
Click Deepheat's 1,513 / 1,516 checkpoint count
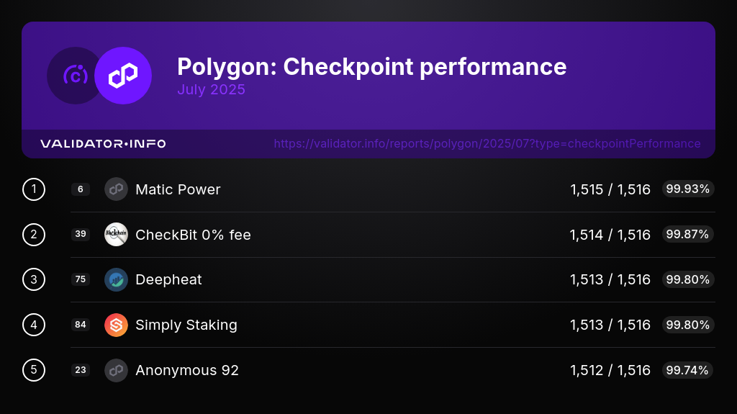pos(610,279)
